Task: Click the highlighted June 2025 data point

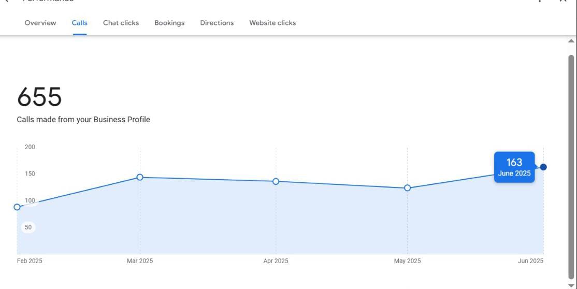Action: (x=543, y=167)
